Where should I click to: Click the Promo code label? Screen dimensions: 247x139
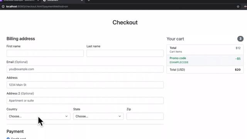[178, 58]
